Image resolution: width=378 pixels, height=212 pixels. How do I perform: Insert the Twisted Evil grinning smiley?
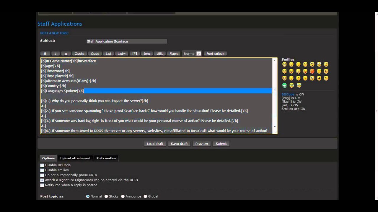pos(284,78)
